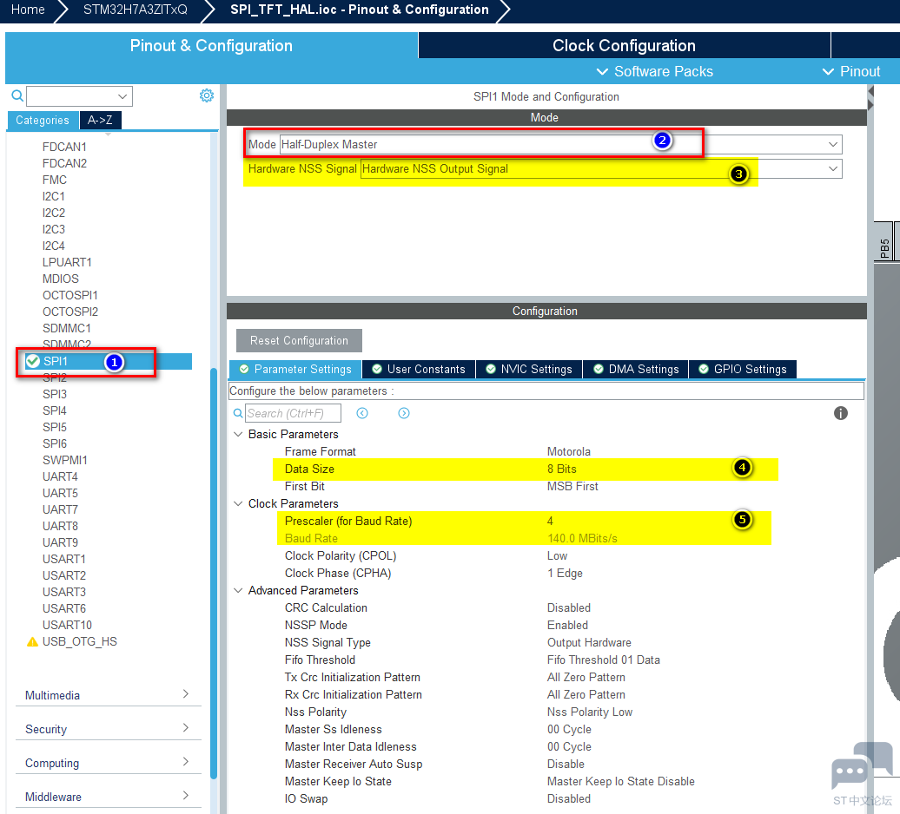Click the NSSP Mode value Enabled
The width and height of the screenshot is (900, 814).
click(567, 626)
